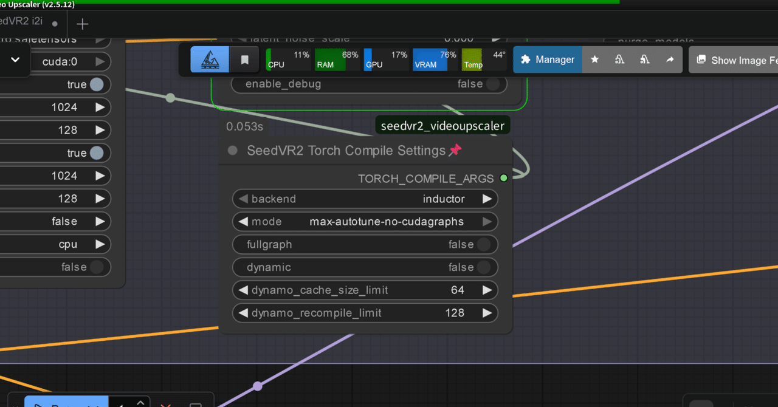The height and width of the screenshot is (407, 778).
Task: Click the pink pin icon on Torch Compile Settings node
Action: pos(455,150)
